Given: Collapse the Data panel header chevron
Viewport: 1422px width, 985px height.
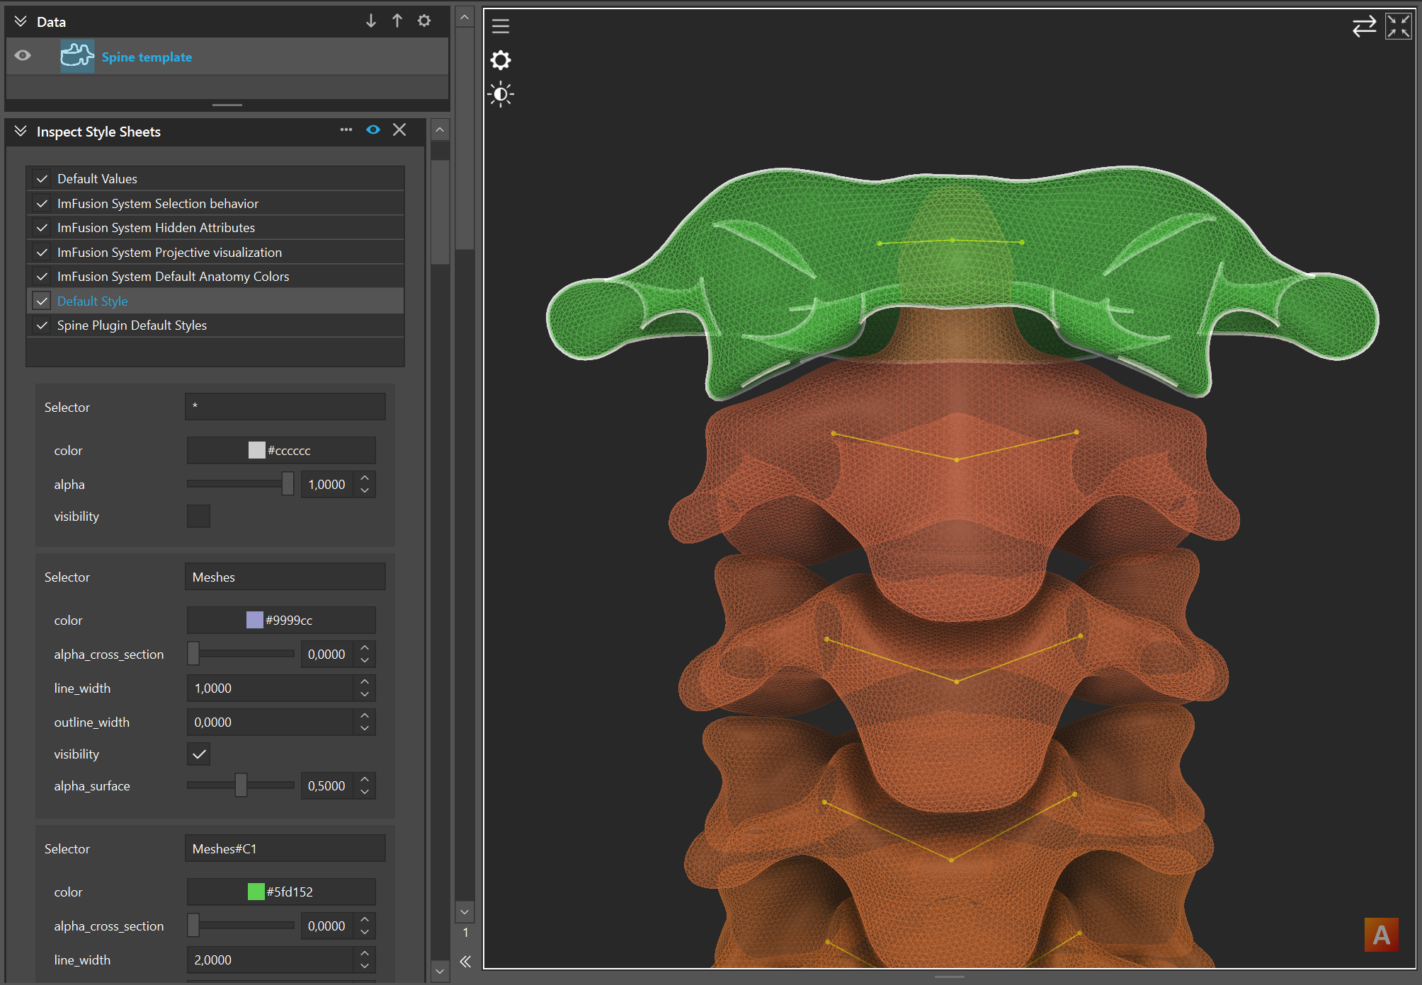Looking at the screenshot, I should (20, 21).
